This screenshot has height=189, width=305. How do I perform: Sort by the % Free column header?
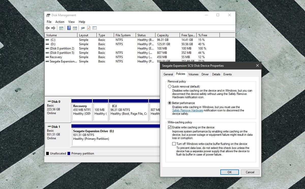(208, 35)
